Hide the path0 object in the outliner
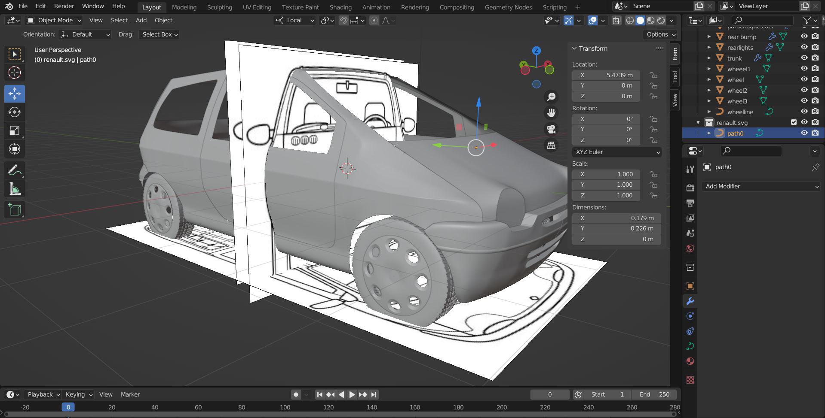The image size is (825, 418). tap(804, 133)
